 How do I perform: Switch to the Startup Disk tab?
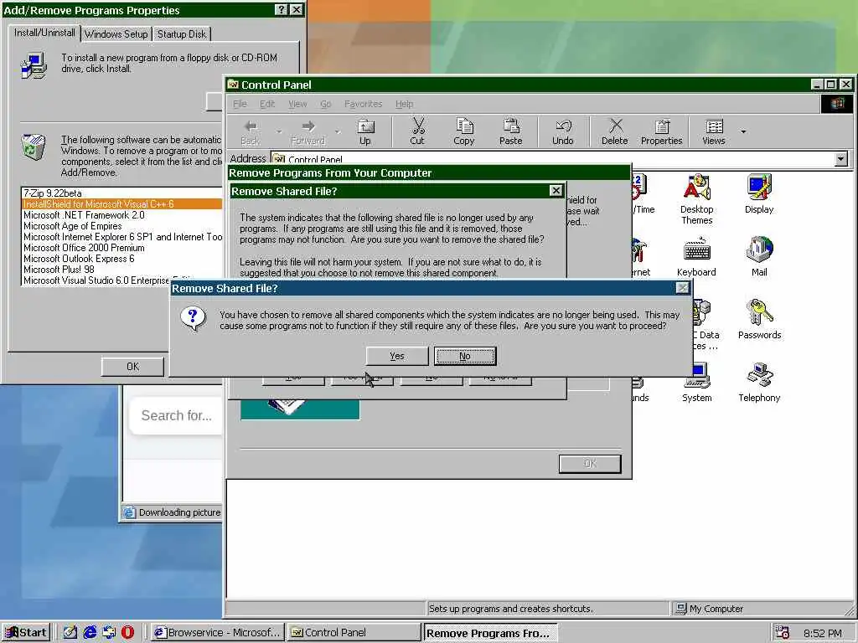pos(182,33)
